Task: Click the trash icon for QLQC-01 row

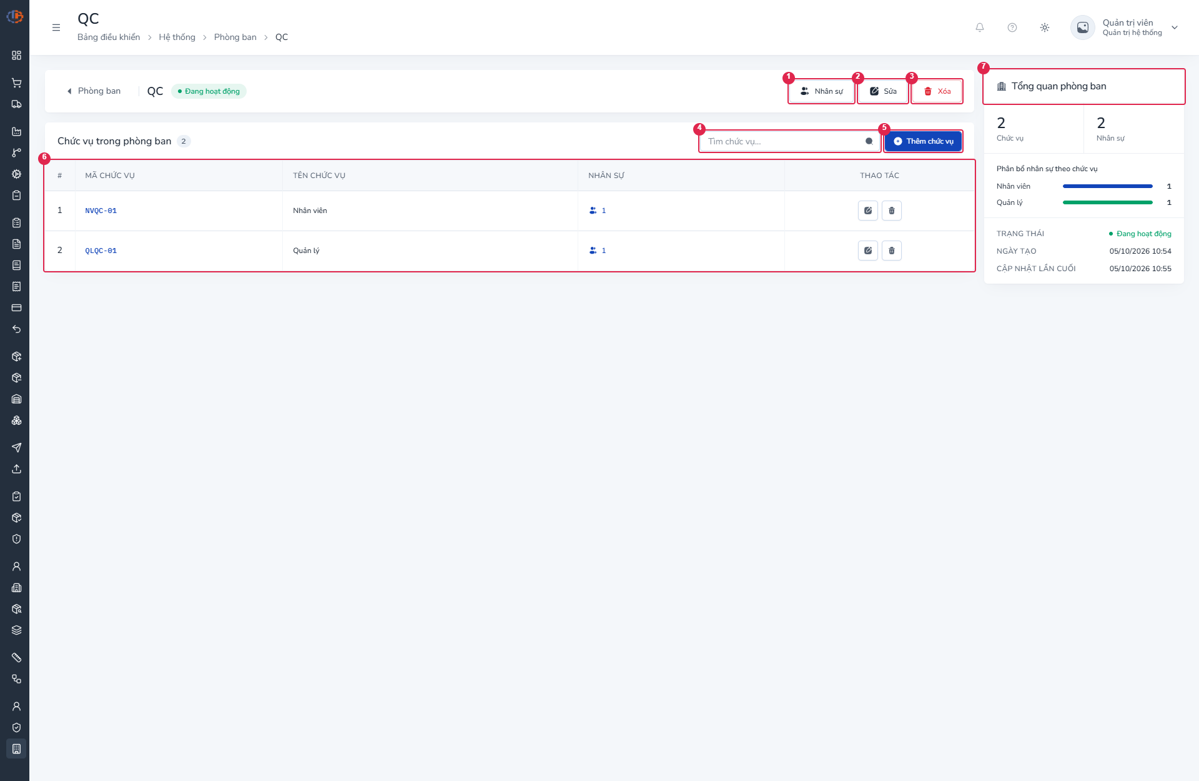Action: tap(892, 251)
